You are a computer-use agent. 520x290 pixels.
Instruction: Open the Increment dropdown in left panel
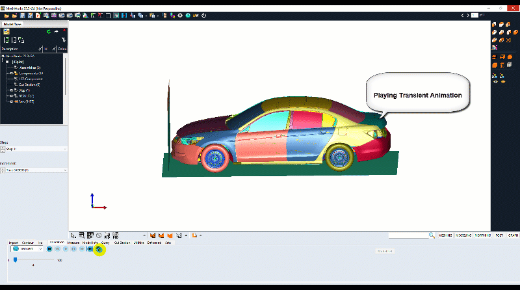[x=34, y=170]
